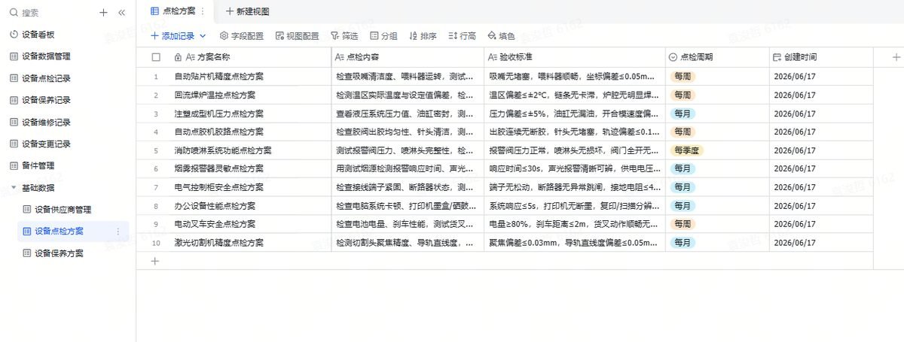This screenshot has height=342, width=904.
Task: Click 每周 tag in row 9
Action: (x=683, y=224)
